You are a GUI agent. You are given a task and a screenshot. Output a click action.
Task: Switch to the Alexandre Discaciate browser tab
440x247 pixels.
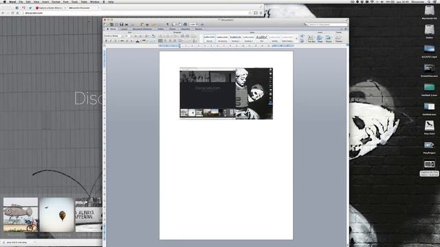(83, 8)
